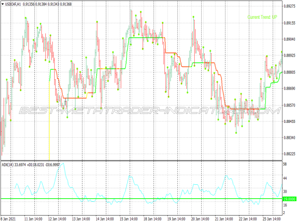Click the 21 Jan 14:00 time label
The width and height of the screenshot is (298, 223).
[224, 219]
